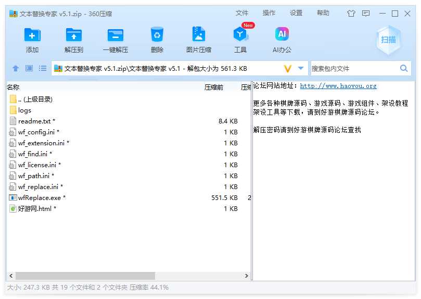Click the 好游网.html browser file icon
This screenshot has width=421, height=299.
click(x=13, y=209)
